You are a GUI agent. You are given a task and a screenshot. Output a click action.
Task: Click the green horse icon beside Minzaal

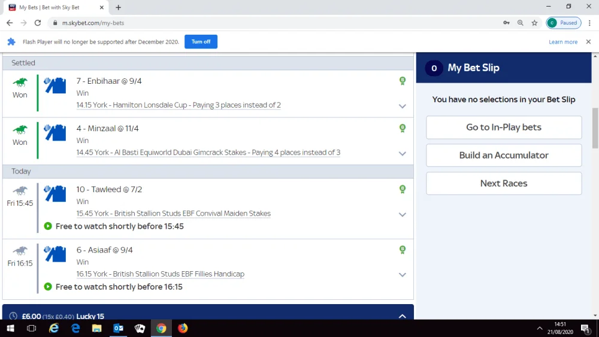click(x=20, y=130)
